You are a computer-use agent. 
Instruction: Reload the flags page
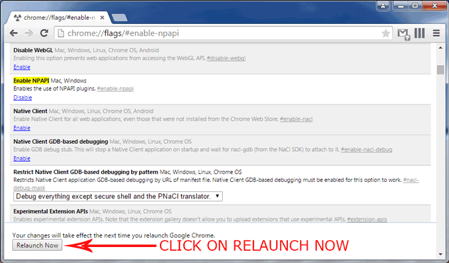(x=44, y=33)
